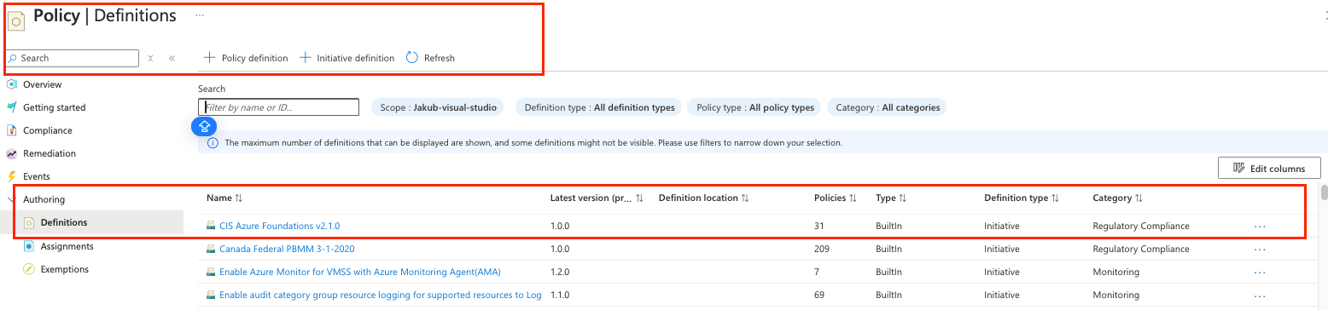Open row menu for Enable audit category group
Image resolution: width=1328 pixels, height=310 pixels.
tap(1260, 295)
